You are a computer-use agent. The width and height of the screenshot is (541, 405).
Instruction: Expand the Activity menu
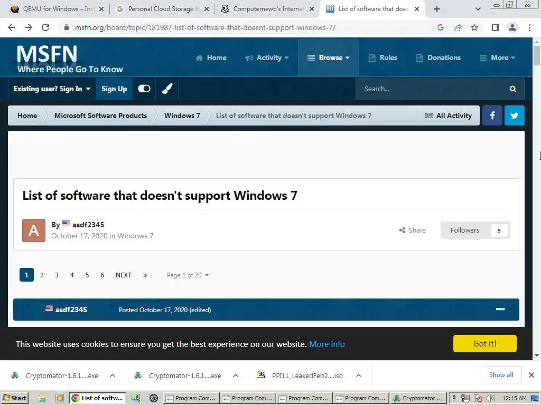tap(267, 57)
